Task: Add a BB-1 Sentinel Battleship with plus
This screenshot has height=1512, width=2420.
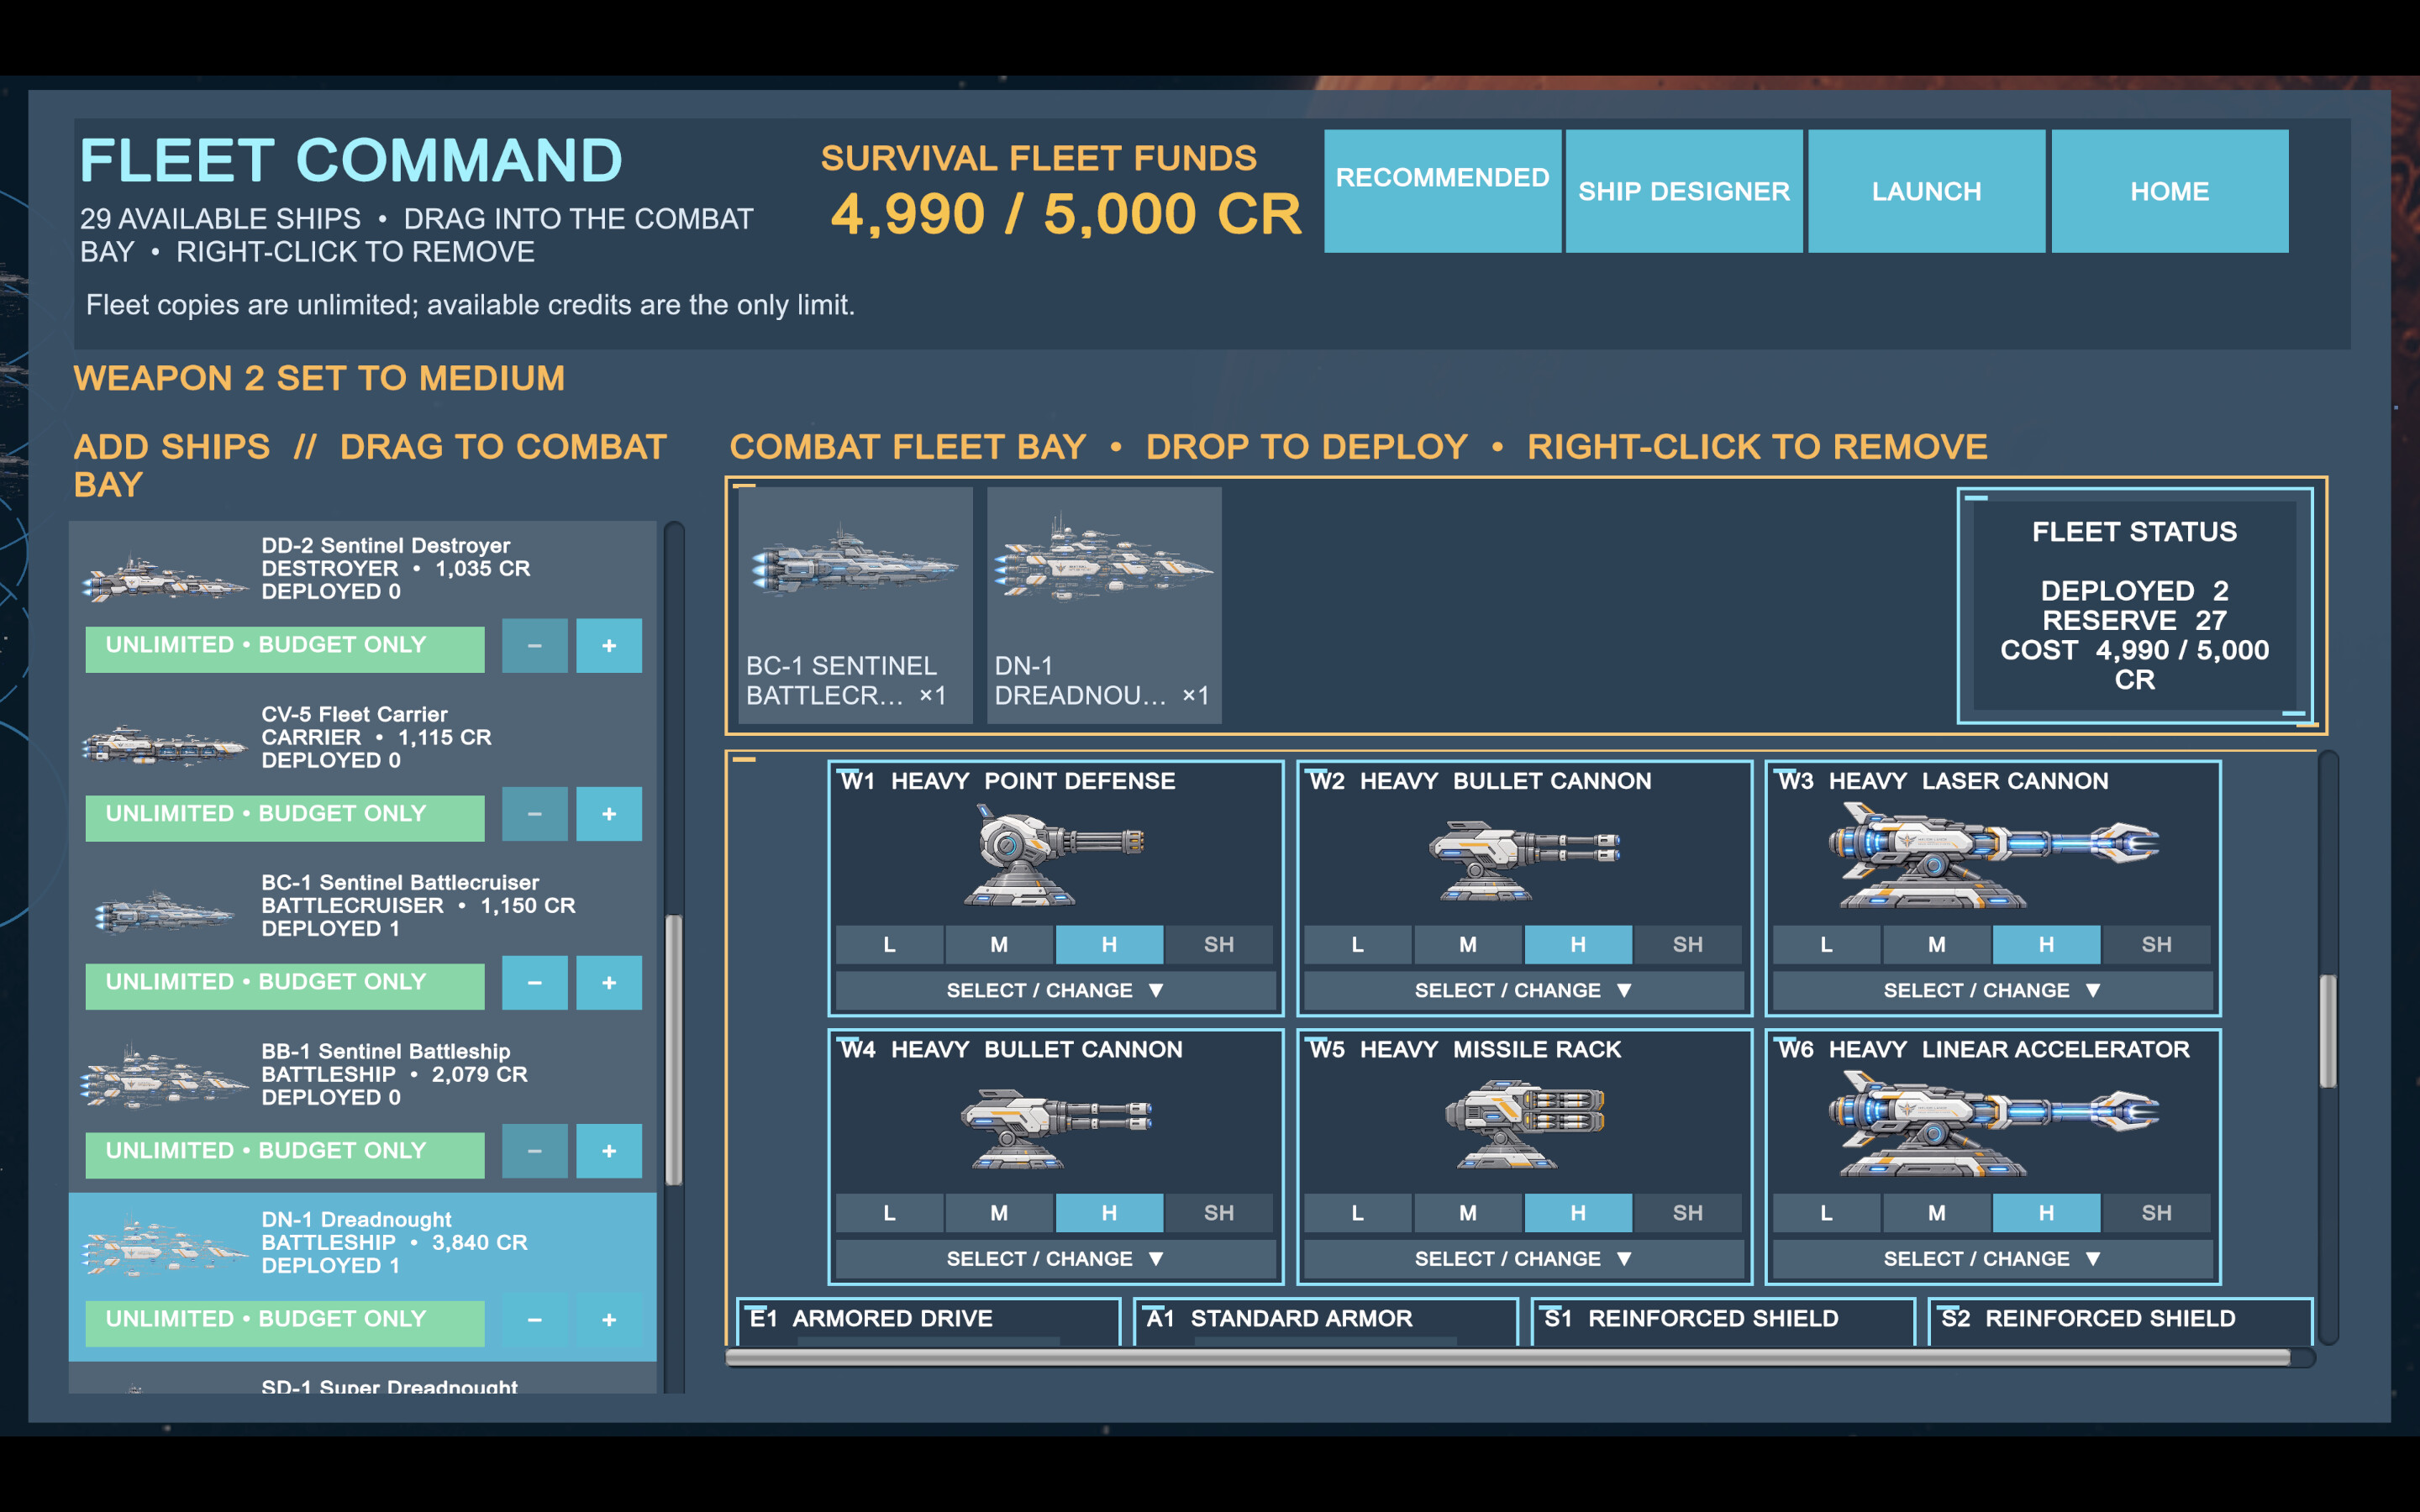Action: tap(609, 1151)
